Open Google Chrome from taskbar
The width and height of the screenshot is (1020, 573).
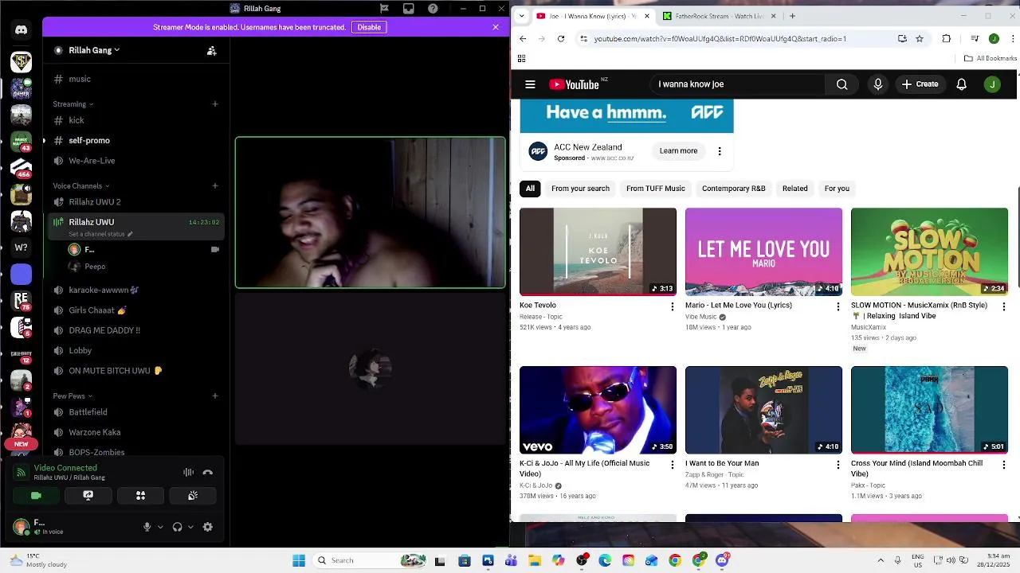pos(675,560)
